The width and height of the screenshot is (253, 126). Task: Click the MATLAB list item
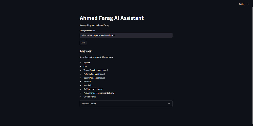click(87, 82)
